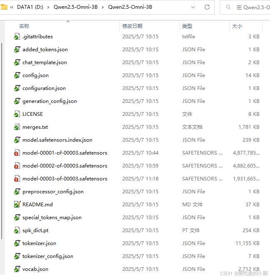Screen dimensions: 270x278
Task: Select the file named merges.txt
Action: point(35,127)
